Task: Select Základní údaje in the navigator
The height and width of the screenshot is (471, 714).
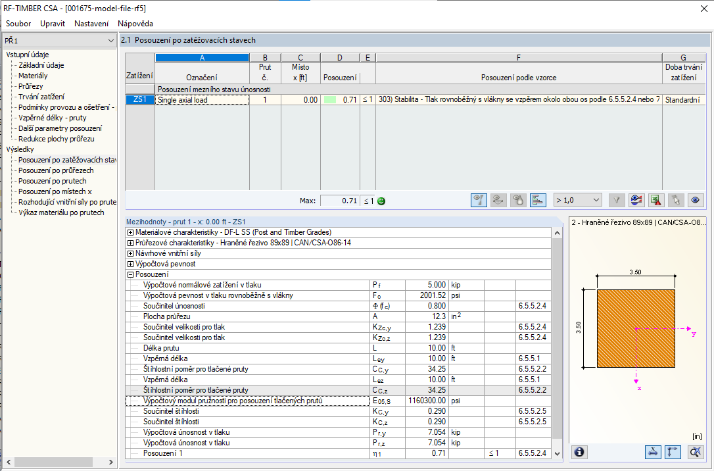Action: [x=41, y=65]
